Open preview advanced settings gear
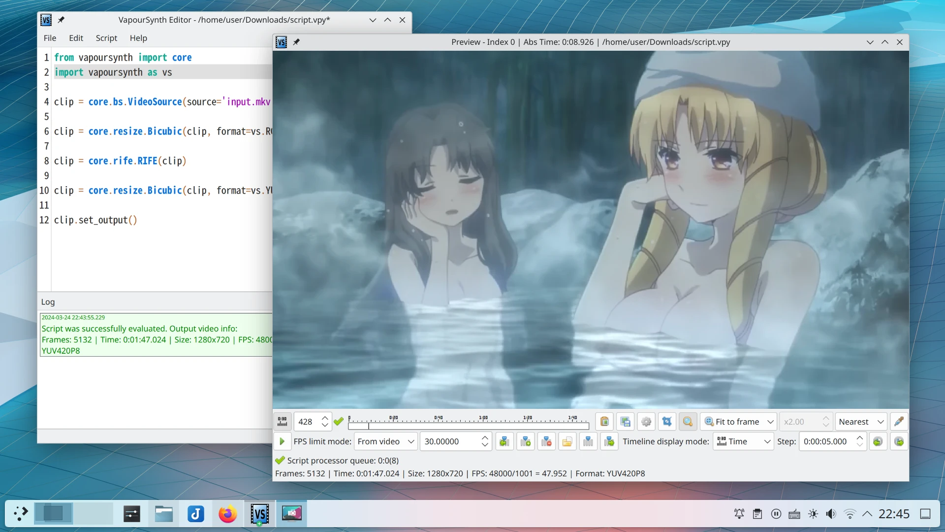Image resolution: width=945 pixels, height=532 pixels. (x=646, y=422)
